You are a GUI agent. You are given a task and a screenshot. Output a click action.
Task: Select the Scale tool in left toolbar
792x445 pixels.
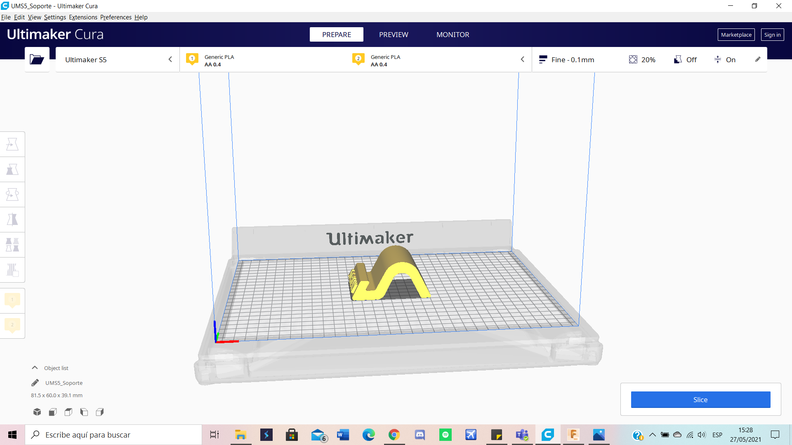[x=12, y=169]
